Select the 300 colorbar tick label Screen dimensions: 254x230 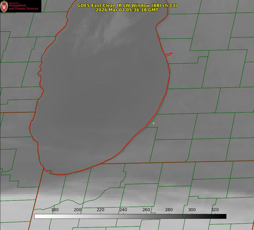coord(192,210)
